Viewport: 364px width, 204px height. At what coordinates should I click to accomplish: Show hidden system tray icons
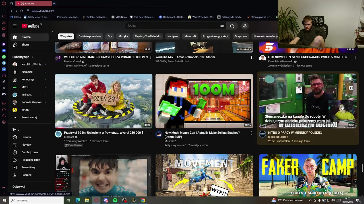[x=310, y=200]
